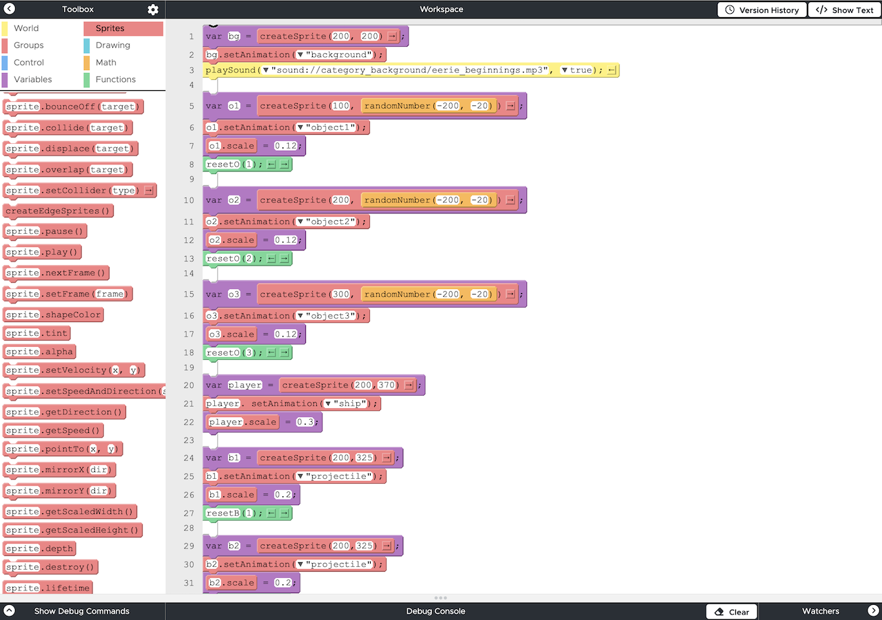Expand the Show Debug Commands chevron
Image resolution: width=882 pixels, height=620 pixels.
point(10,611)
